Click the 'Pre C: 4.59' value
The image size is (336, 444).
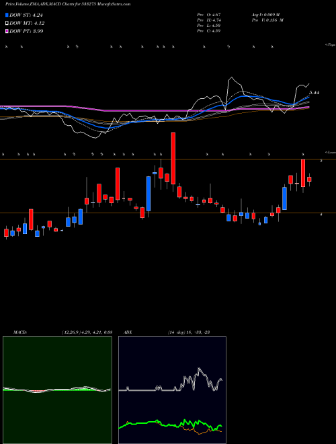point(209,31)
